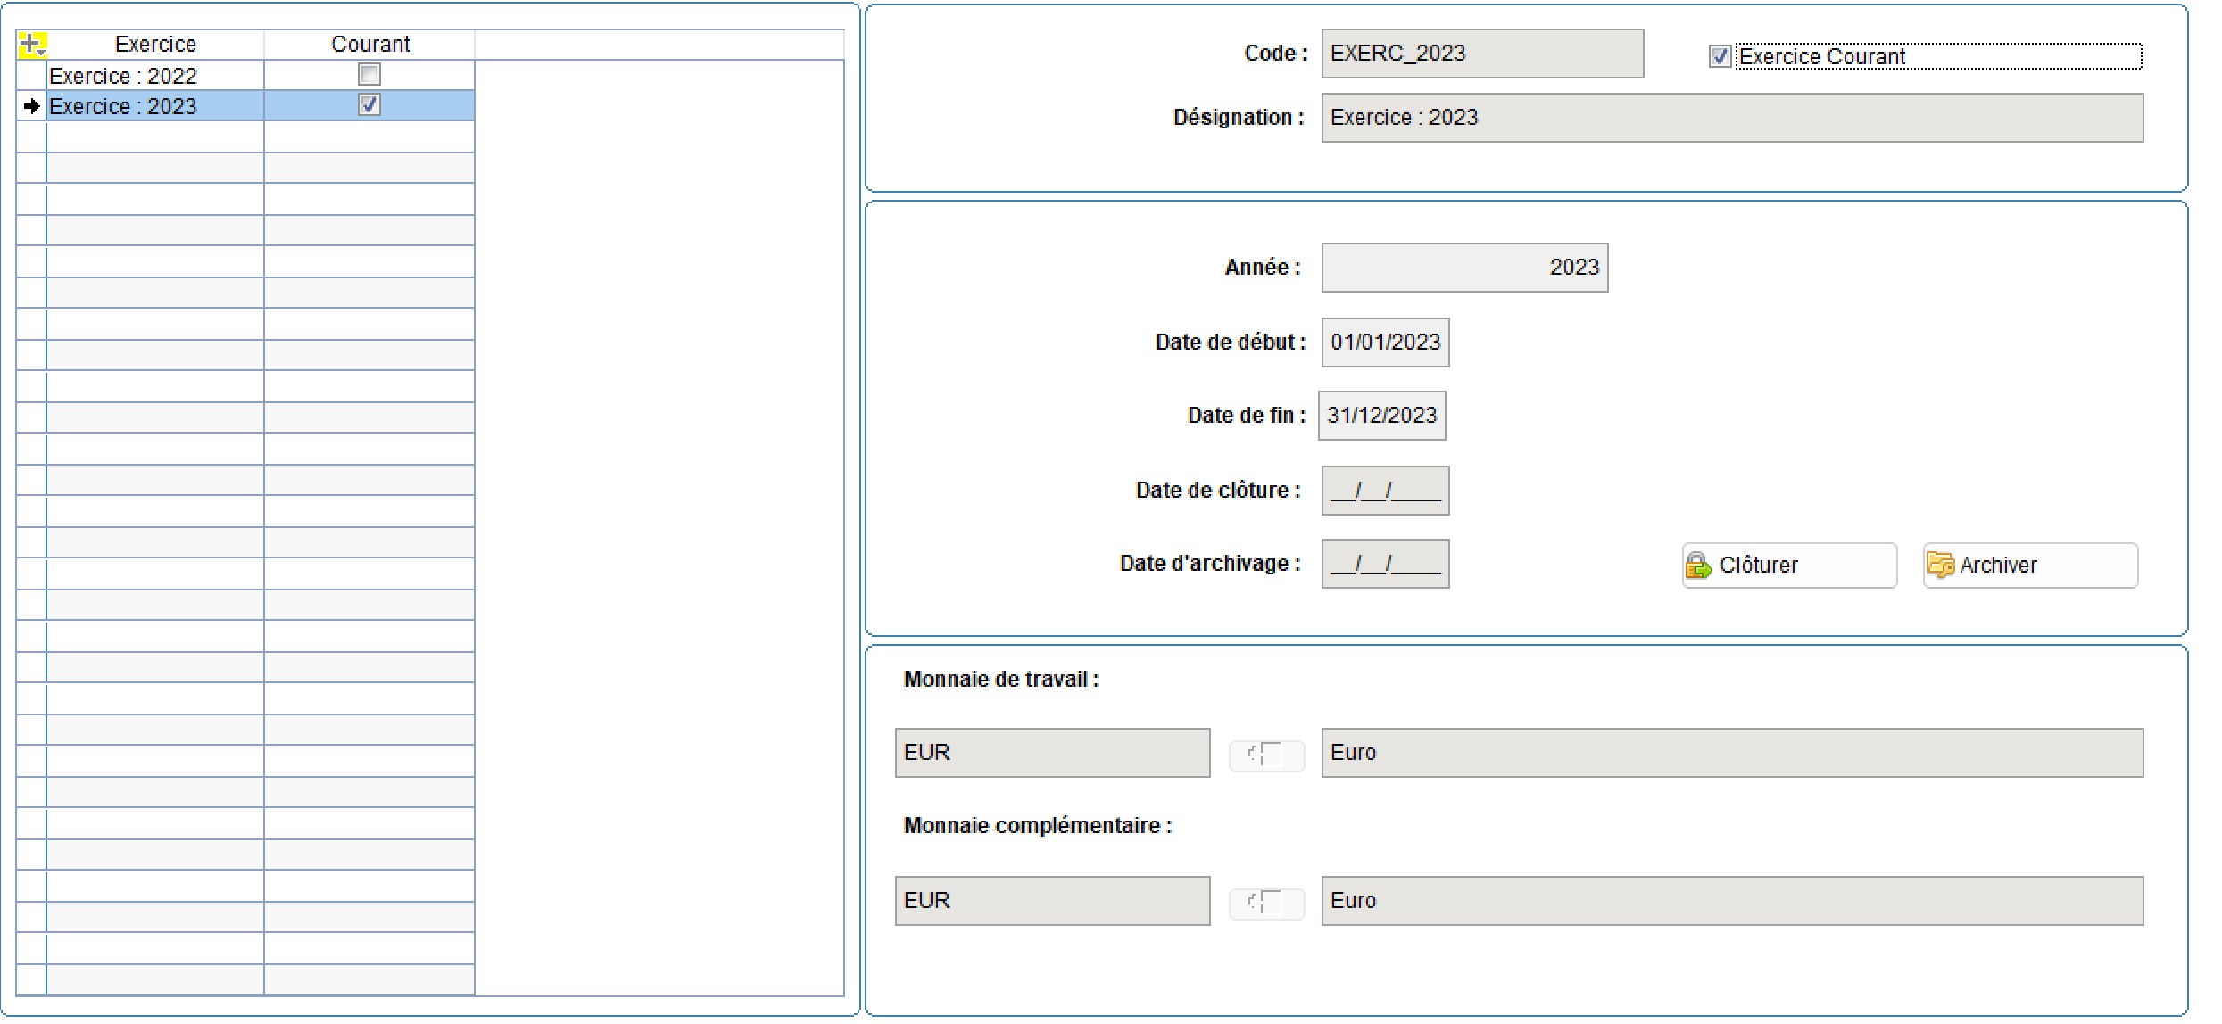Focus the Désignation field
Viewport: 2222px width, 1024px height.
[x=1732, y=118]
